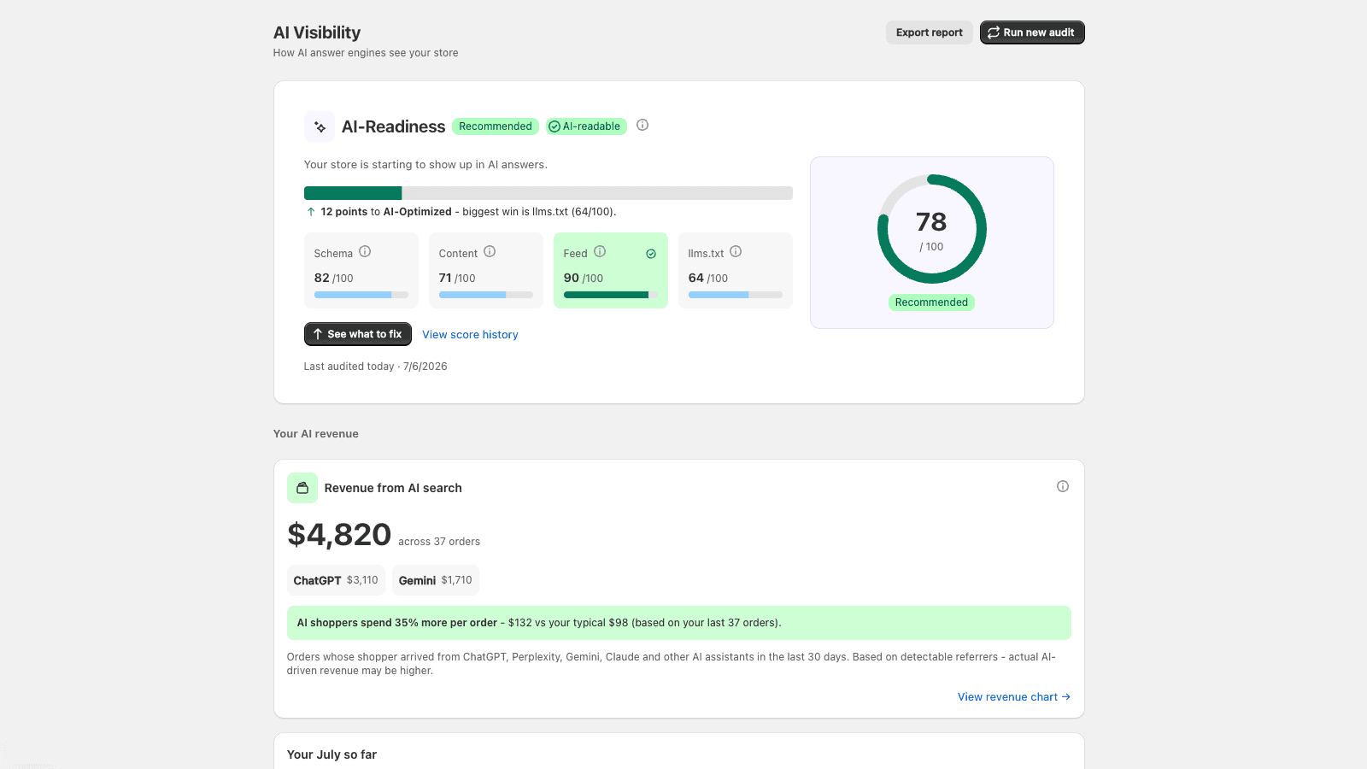Click the Schema score bar

361,295
